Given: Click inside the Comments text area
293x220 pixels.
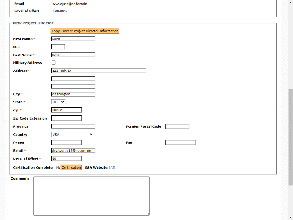Looking at the screenshot, I should click(x=92, y=196).
